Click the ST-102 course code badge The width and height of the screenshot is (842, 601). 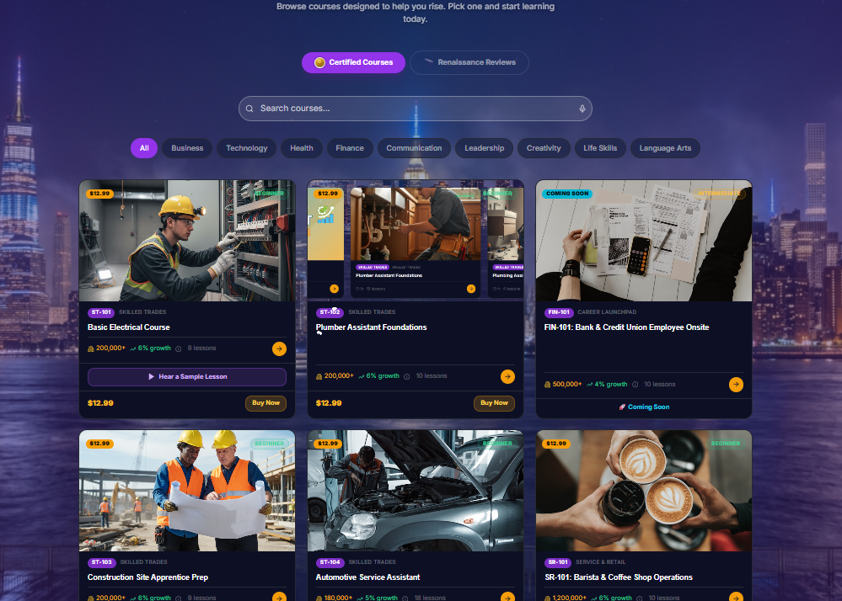click(x=330, y=312)
